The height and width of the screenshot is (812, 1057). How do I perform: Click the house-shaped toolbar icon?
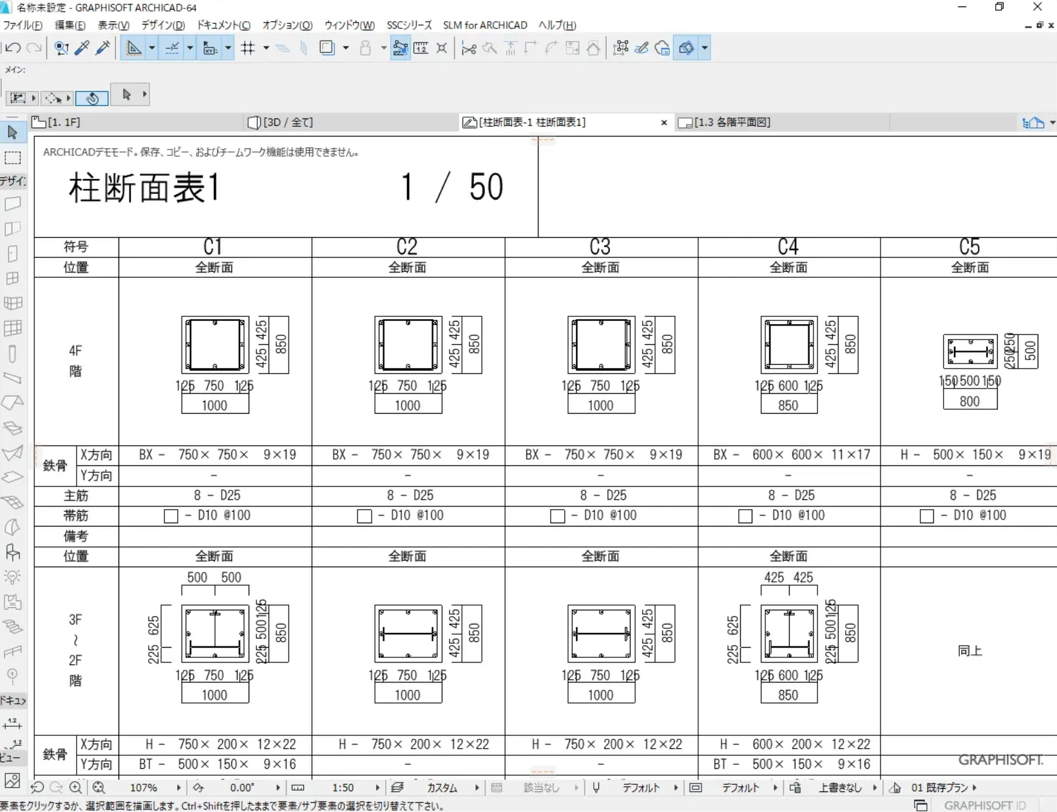593,48
